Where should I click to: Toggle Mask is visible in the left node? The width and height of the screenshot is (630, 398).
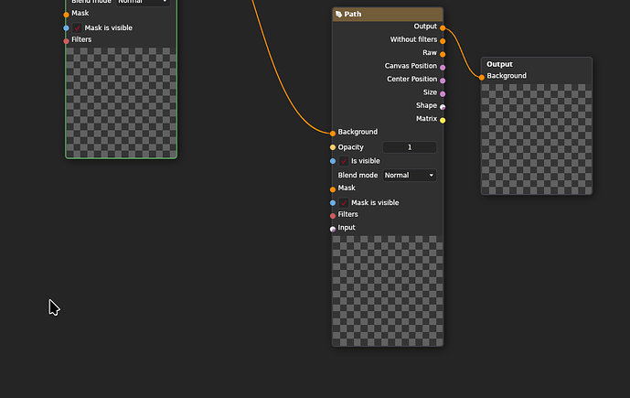coord(78,28)
